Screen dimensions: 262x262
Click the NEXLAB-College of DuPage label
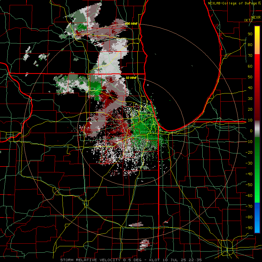(x=232, y=3)
